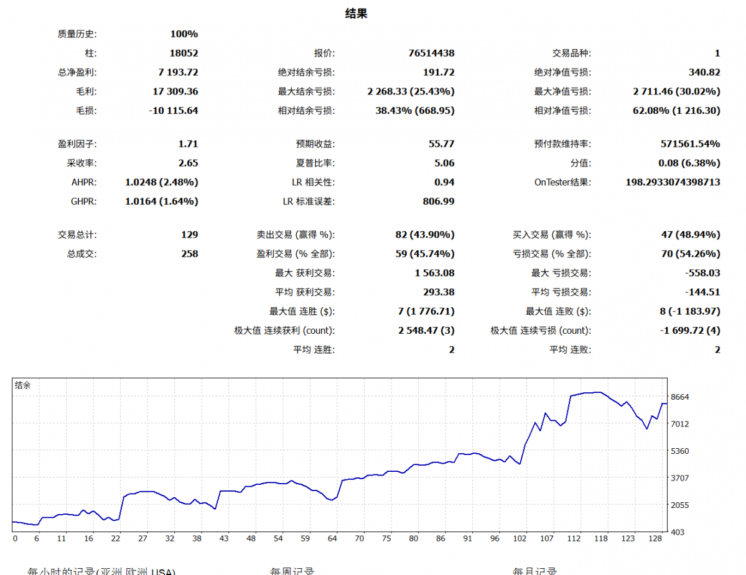Screen dimensions: 746x575
Task: Select the 夏普比率 value 5.06
Action: (444, 163)
